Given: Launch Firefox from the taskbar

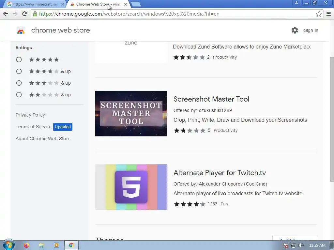Looking at the screenshot, I should point(26,245).
